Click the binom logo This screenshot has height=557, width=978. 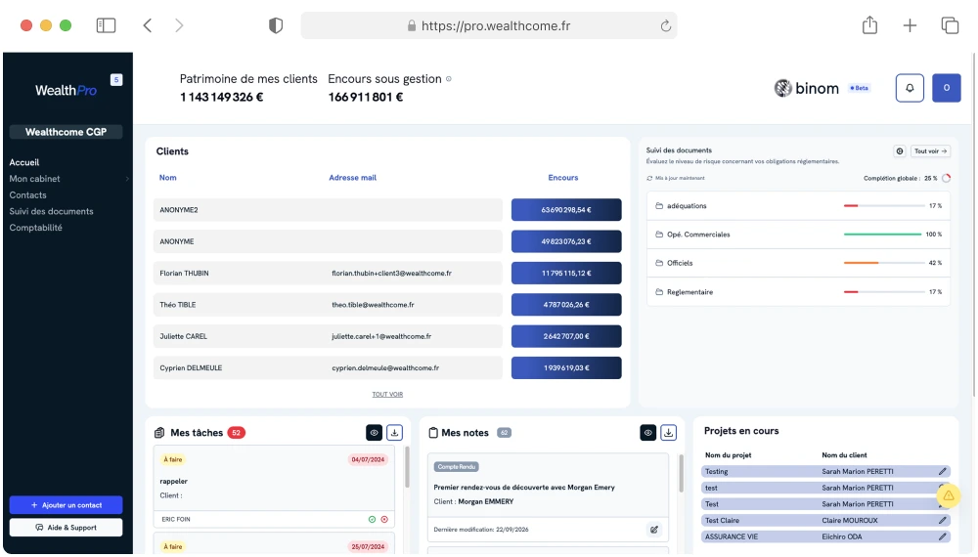(807, 89)
